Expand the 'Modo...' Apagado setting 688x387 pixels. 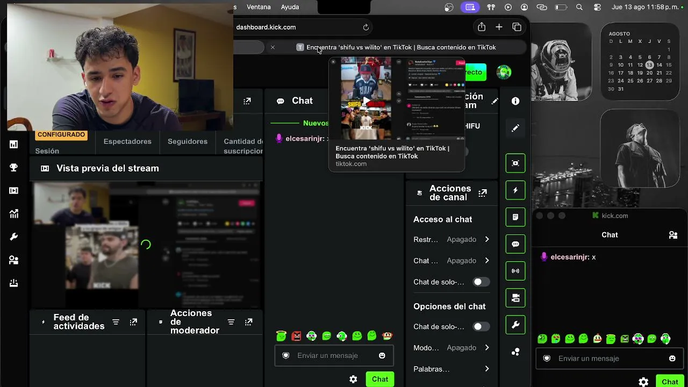coord(451,348)
